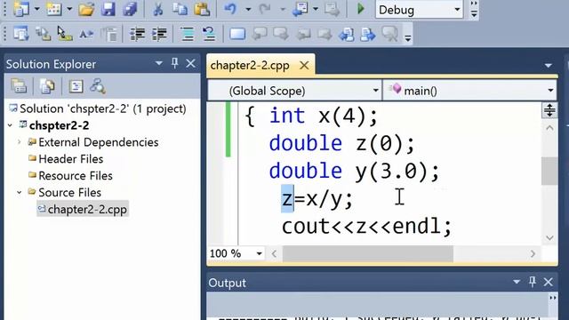
Task: Click the horizontal scrollbar thumb
Action: [x=368, y=253]
